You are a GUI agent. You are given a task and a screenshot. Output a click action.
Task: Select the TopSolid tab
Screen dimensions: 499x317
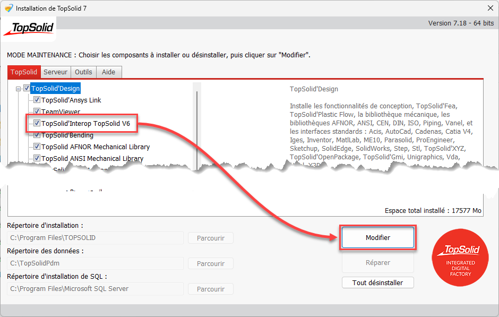24,72
